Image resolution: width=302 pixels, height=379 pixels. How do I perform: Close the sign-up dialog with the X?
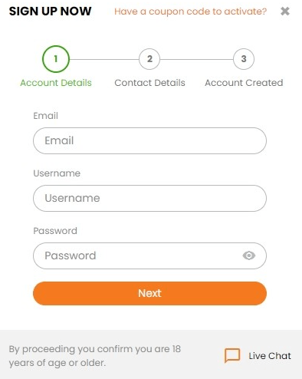click(285, 11)
